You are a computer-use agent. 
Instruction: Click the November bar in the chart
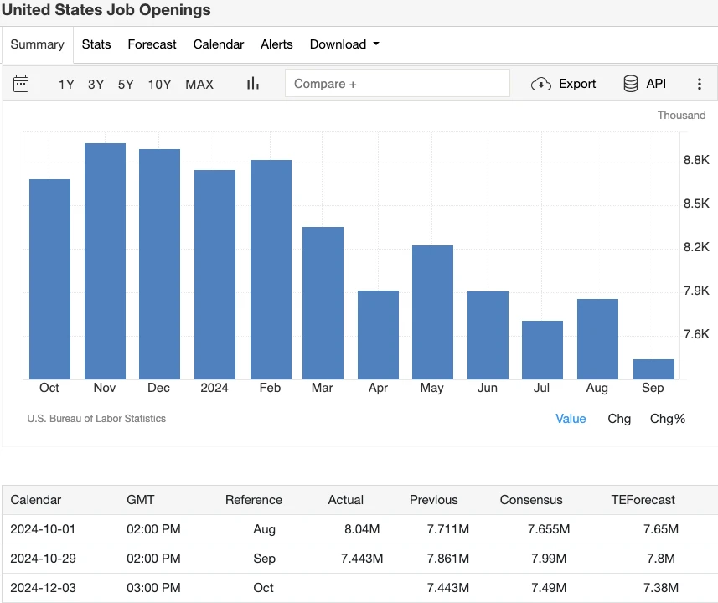(x=105, y=261)
